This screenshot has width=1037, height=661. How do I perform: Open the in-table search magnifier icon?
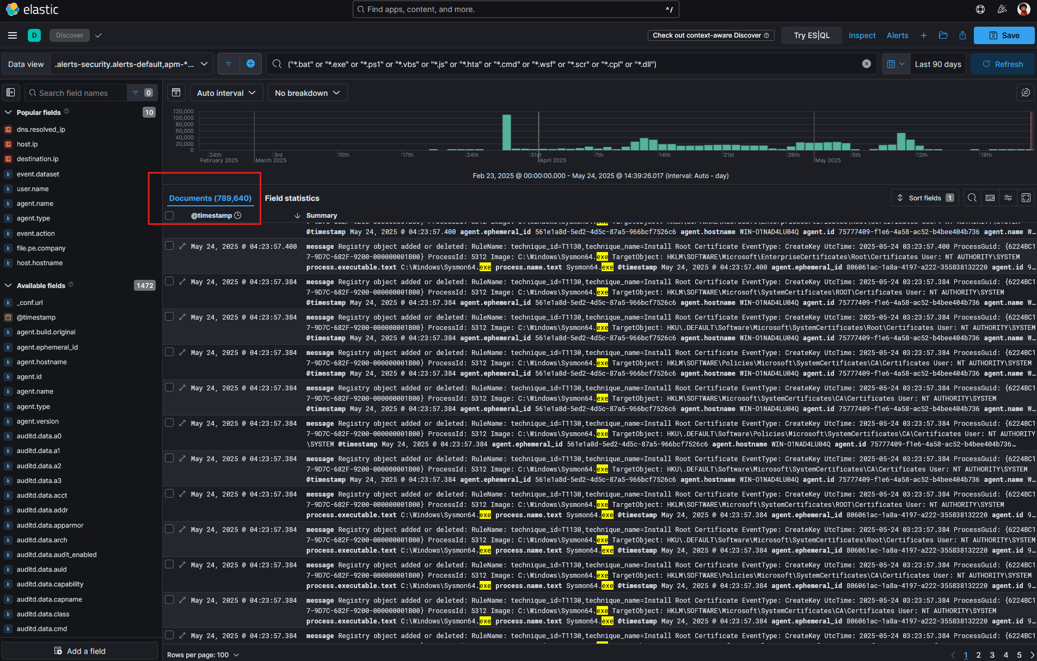972,198
